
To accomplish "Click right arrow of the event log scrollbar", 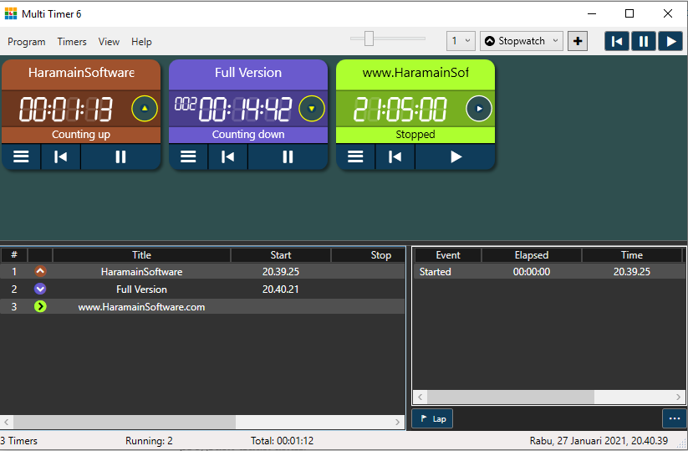I will click(678, 397).
